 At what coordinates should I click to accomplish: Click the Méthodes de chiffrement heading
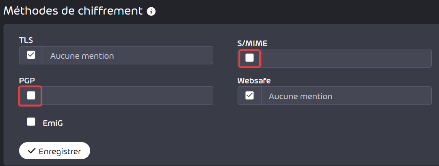coord(73,11)
